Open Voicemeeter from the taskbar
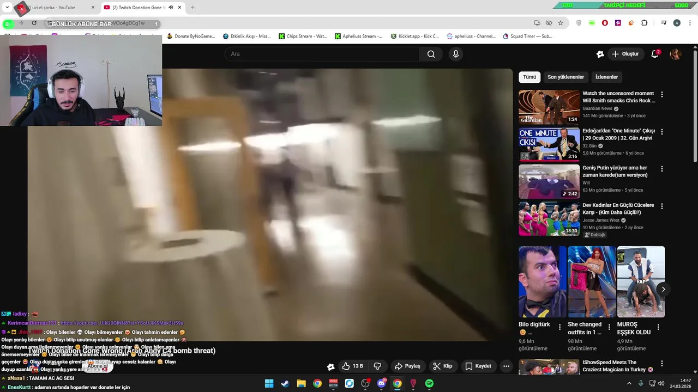Viewport: 698px width, 392px height. pos(333,383)
